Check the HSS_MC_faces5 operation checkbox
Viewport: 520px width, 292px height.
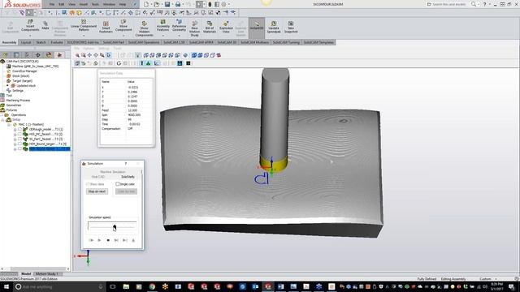19,135
